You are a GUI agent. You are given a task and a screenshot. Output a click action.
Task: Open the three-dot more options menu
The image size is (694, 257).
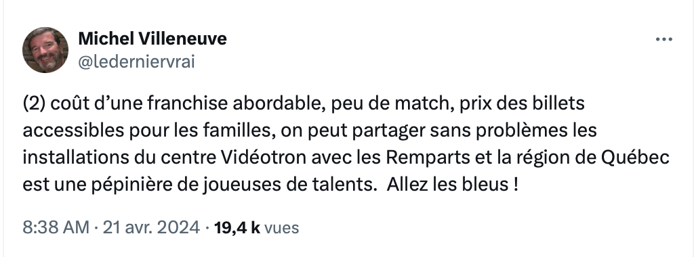(664, 39)
